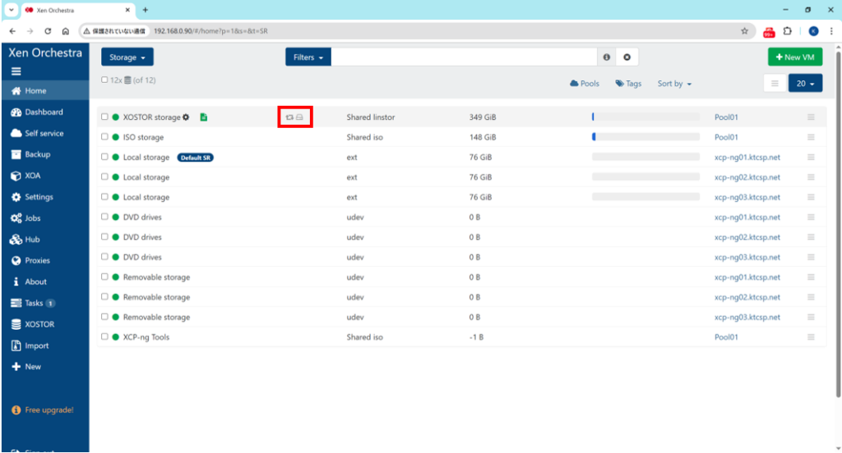
Task: Open the Filters dropdown
Action: coord(308,57)
